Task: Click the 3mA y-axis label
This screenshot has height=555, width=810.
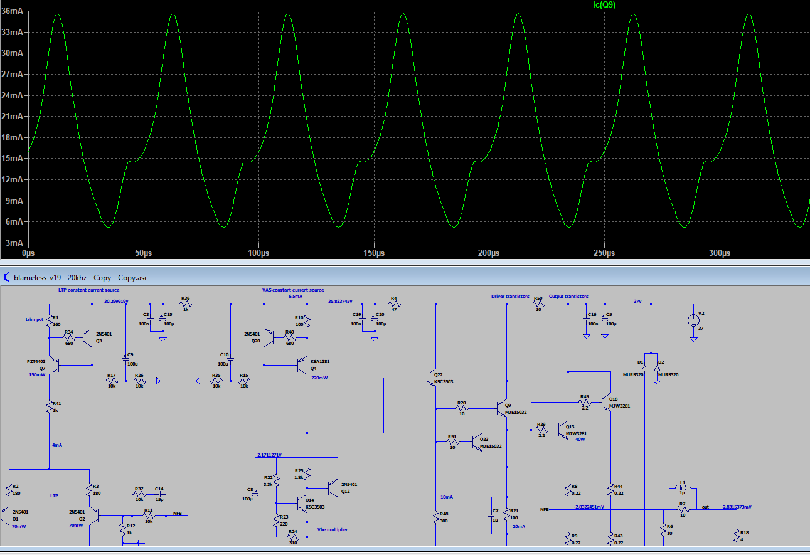Action: [14, 243]
